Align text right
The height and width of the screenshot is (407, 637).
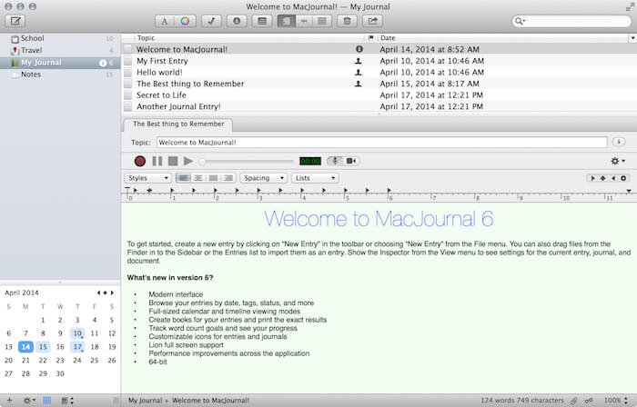228,178
